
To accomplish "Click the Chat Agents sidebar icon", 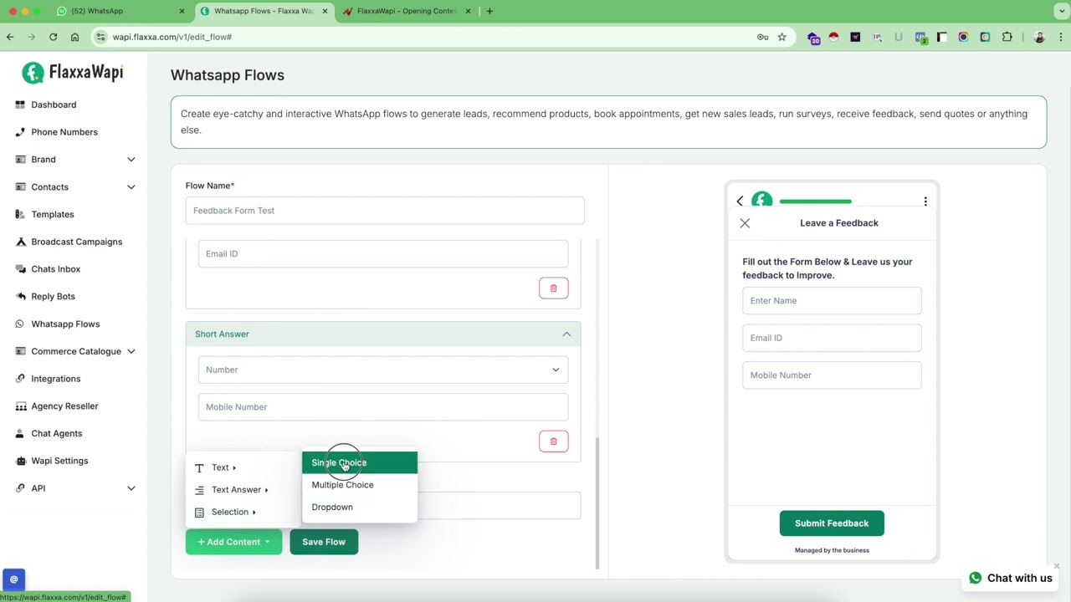I will tap(20, 433).
